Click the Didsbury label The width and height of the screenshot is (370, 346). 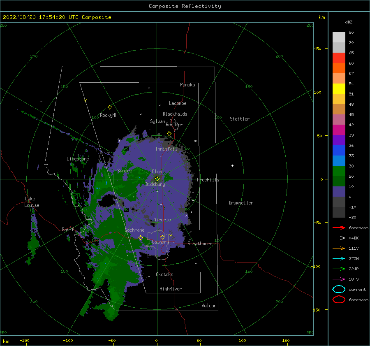[155, 184]
